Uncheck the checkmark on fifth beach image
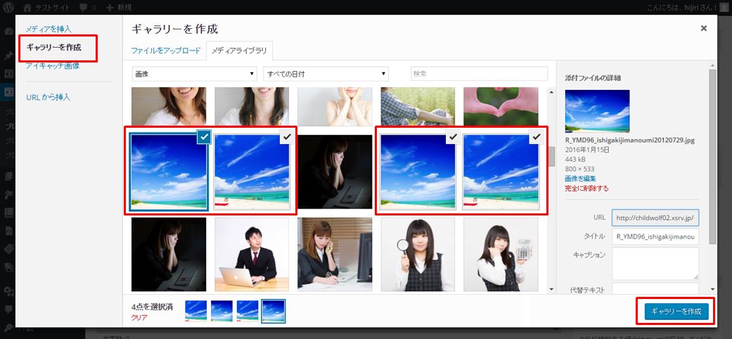 click(x=536, y=137)
